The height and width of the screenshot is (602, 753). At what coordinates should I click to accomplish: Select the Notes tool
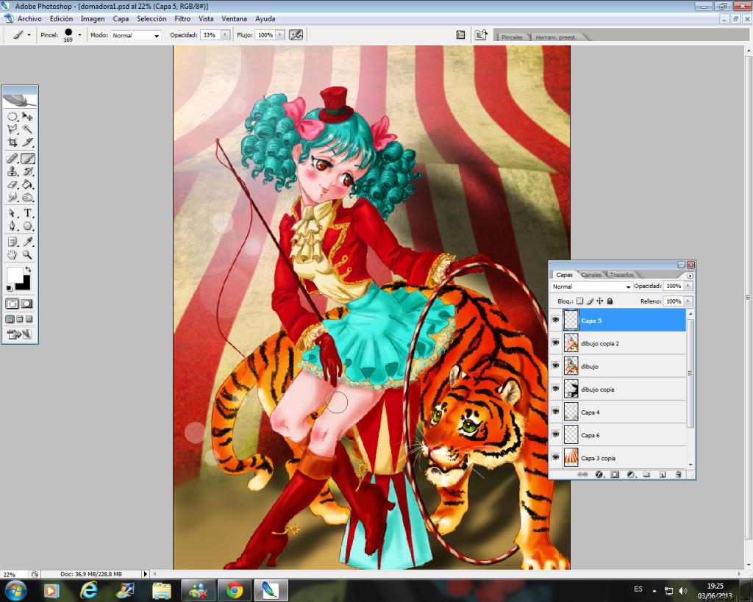[13, 242]
